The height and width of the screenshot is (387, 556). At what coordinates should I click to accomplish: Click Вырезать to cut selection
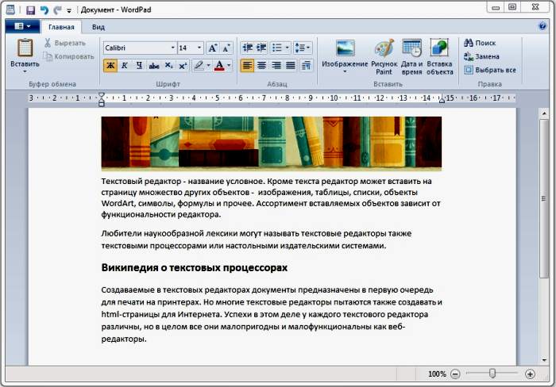pos(65,43)
